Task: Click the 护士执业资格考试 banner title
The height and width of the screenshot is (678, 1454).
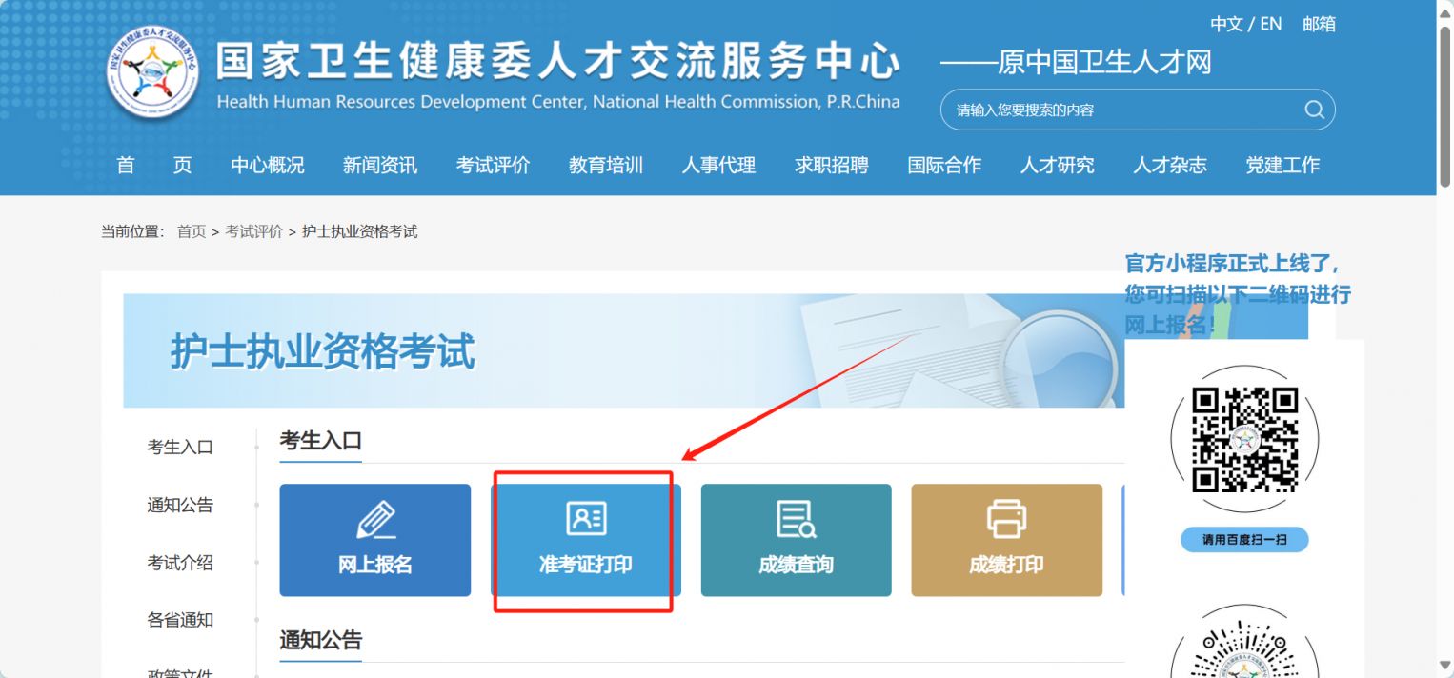Action: point(323,351)
